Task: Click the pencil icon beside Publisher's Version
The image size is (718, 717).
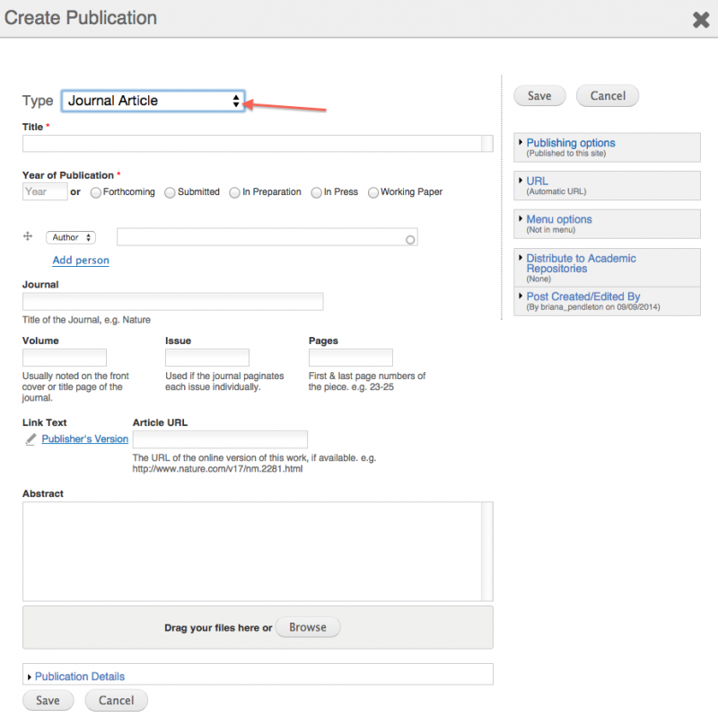Action: pyautogui.click(x=31, y=439)
